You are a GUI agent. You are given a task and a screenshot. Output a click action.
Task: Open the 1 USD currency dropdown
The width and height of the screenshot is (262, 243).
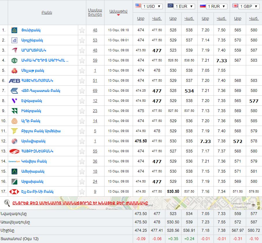click(153, 6)
